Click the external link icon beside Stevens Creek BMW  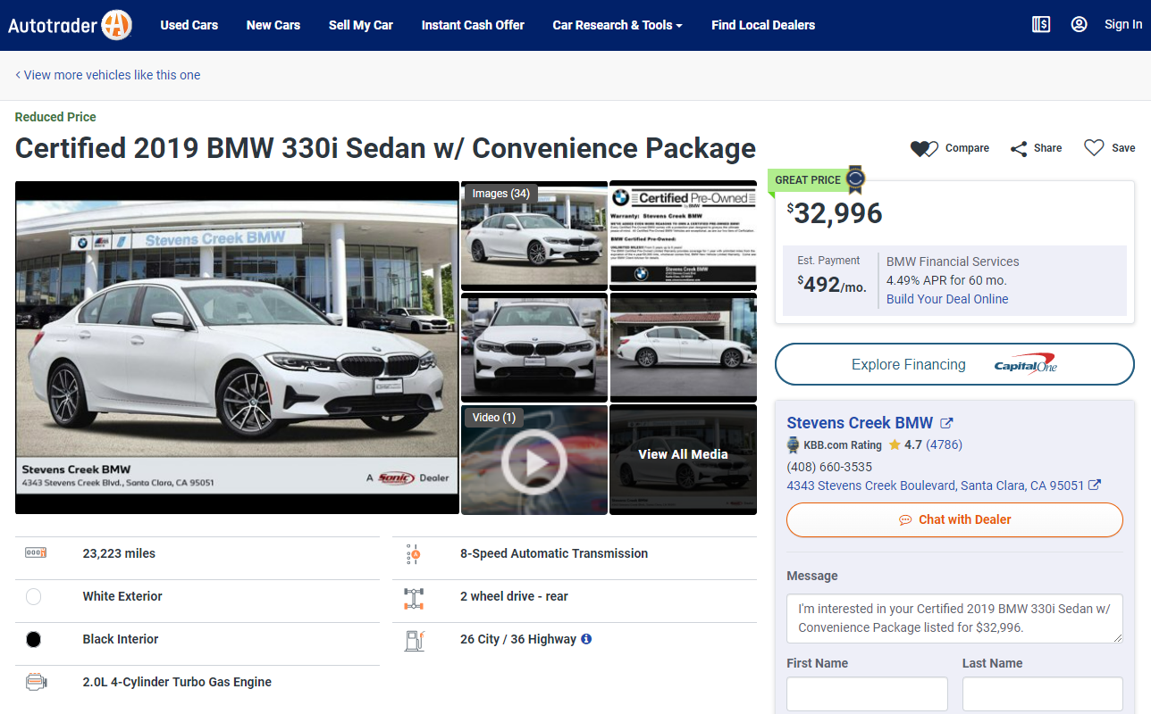[947, 423]
